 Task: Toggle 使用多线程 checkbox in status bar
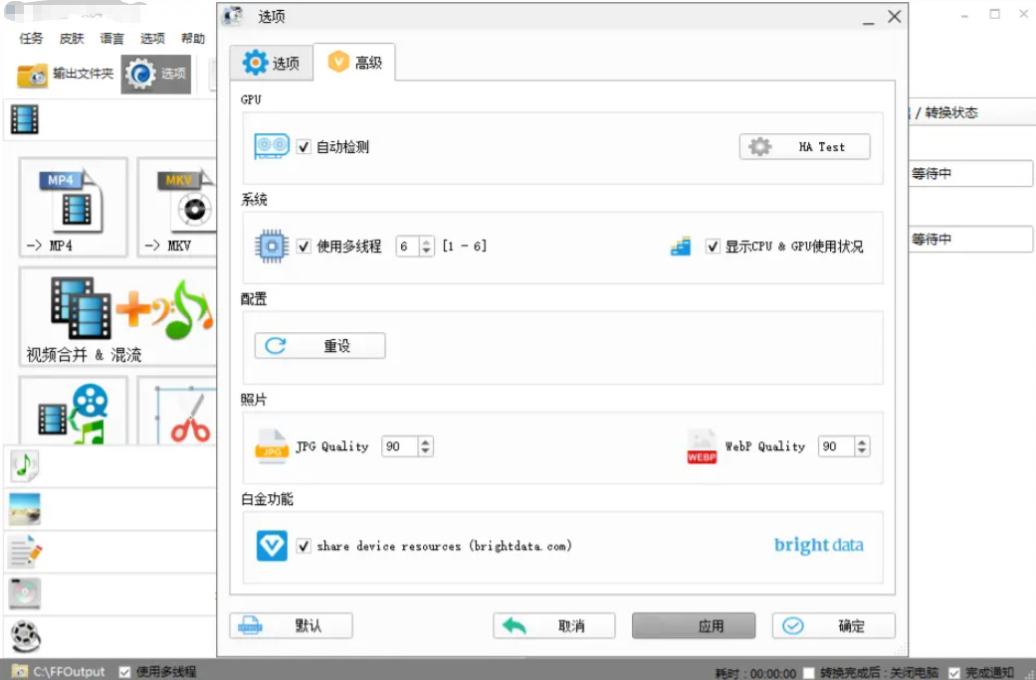(124, 672)
